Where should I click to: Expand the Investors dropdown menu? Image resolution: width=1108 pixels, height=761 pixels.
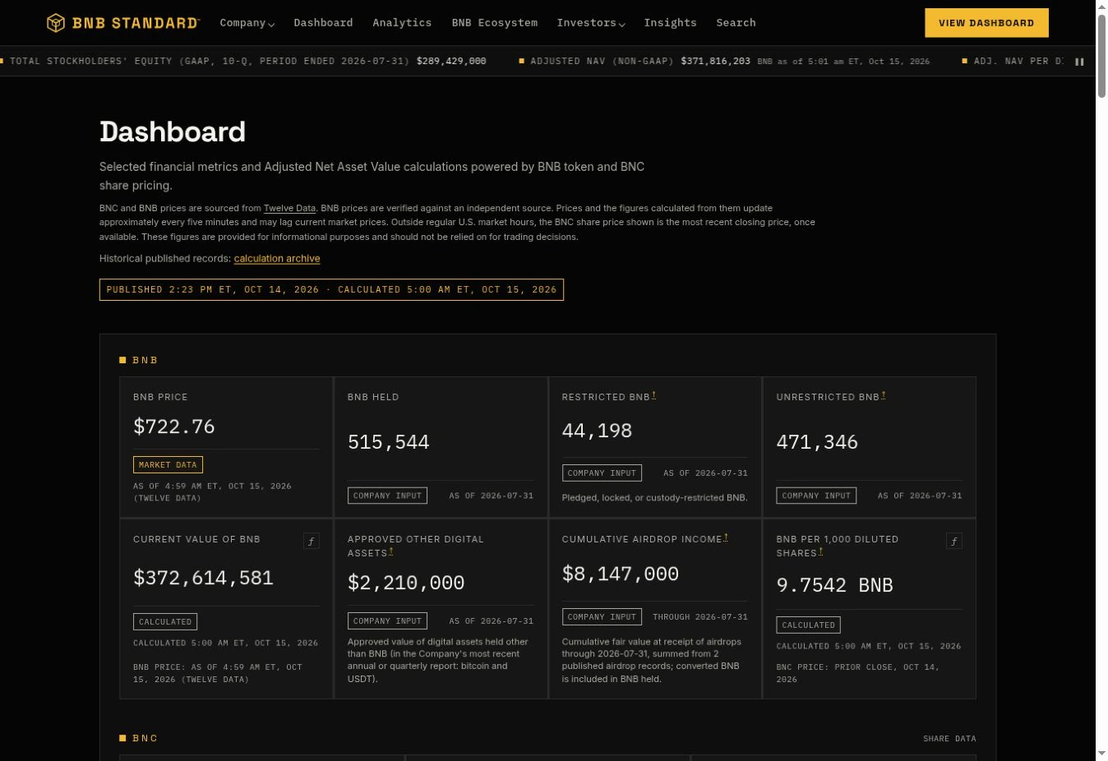click(x=590, y=23)
